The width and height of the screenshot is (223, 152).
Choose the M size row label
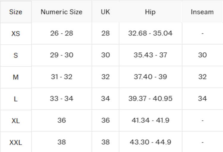tap(15, 77)
